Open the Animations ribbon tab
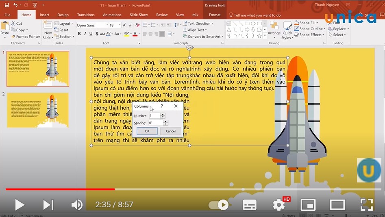This screenshot has width=385, height=217. (x=112, y=15)
